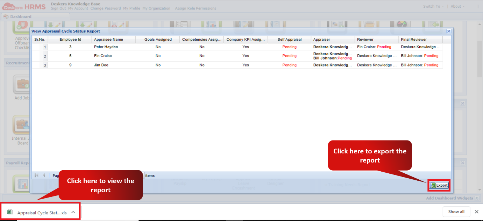This screenshot has height=221, width=483.
Task: Go to previous page with pagination arrow
Action: coord(44,175)
